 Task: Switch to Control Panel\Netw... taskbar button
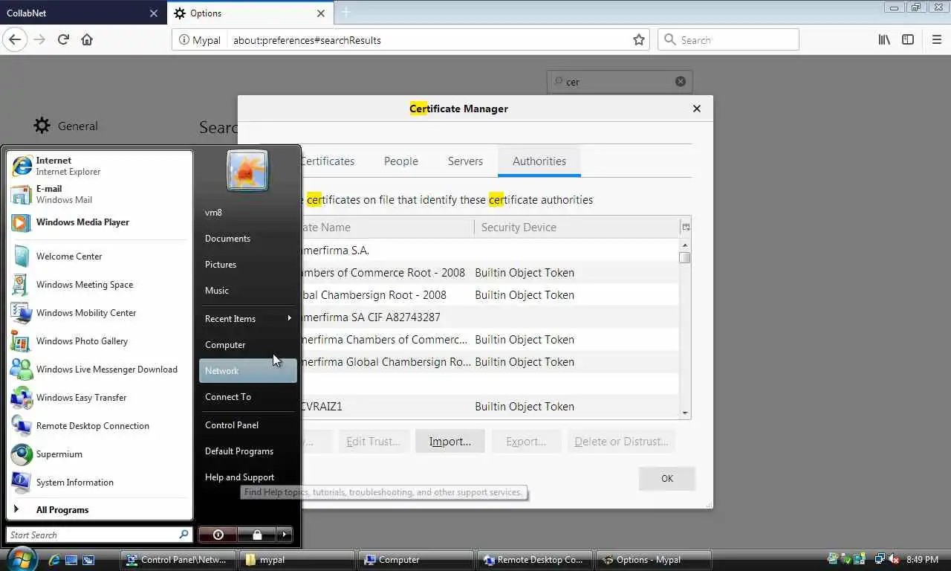point(178,560)
